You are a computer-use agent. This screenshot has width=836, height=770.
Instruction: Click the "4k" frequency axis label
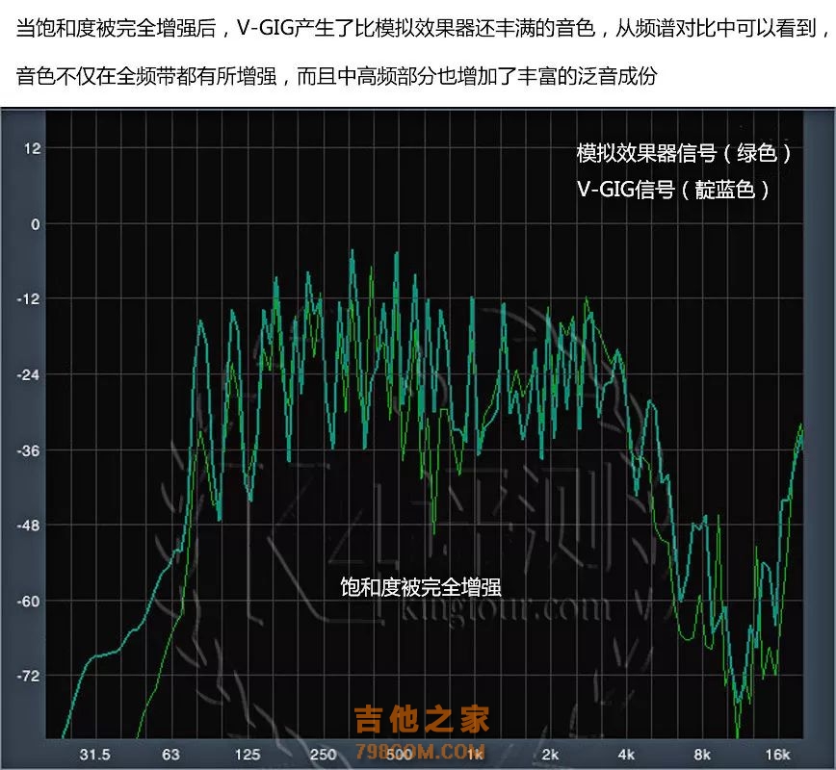(626, 754)
